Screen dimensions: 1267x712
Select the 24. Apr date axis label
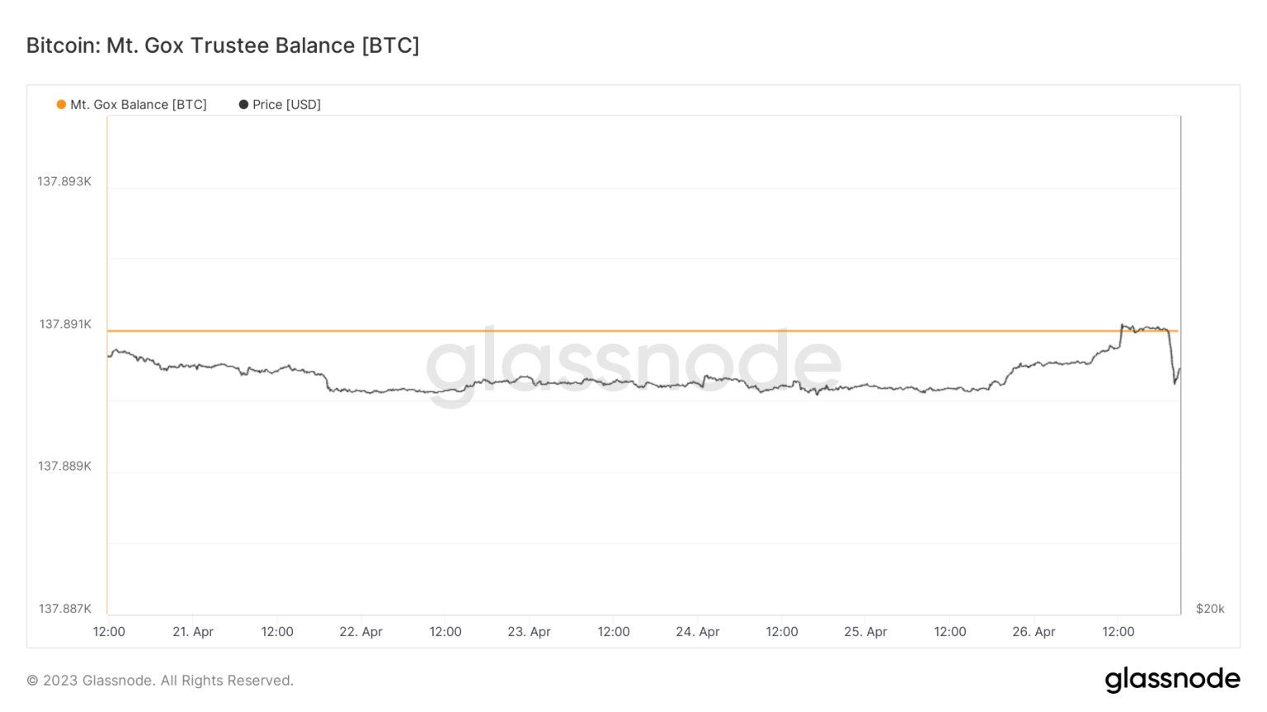[x=698, y=632]
